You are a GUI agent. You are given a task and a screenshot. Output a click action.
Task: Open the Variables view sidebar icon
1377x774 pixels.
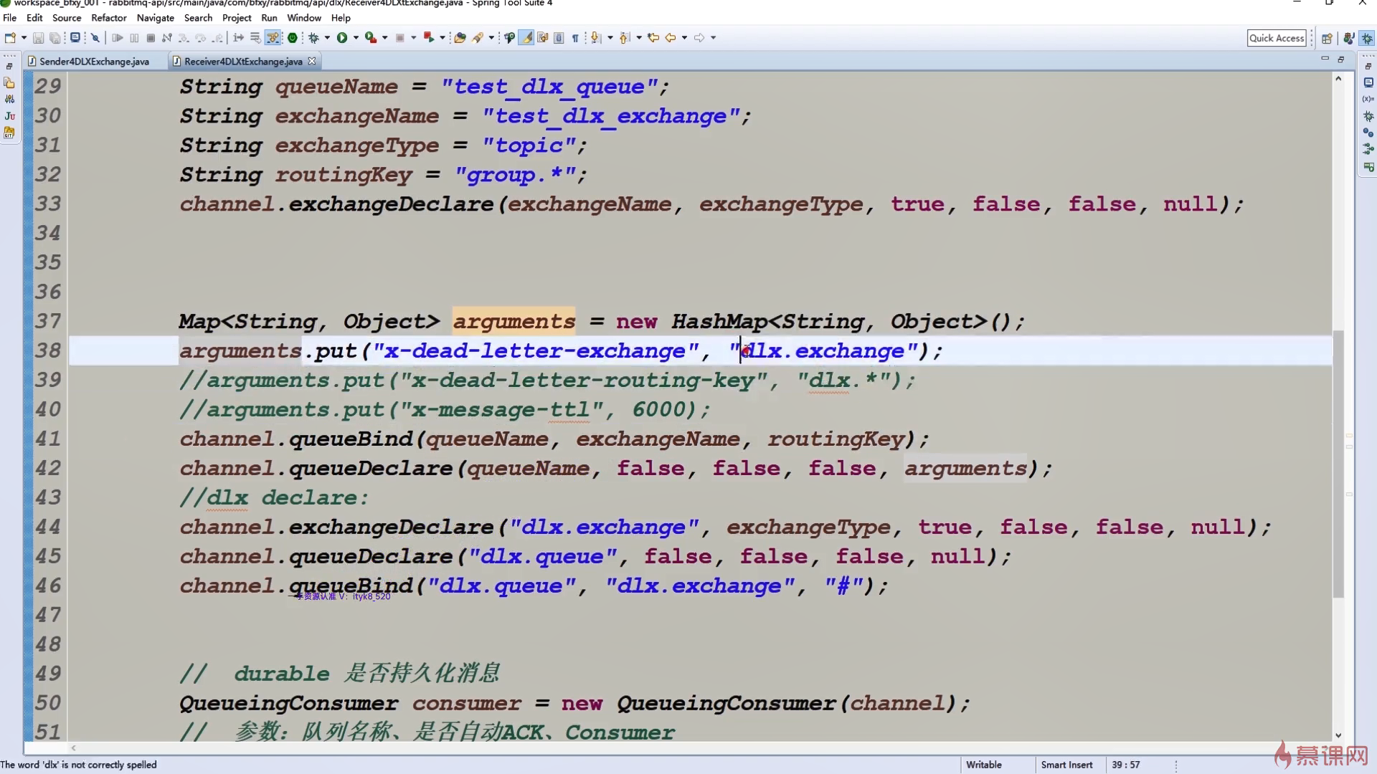[1368, 99]
